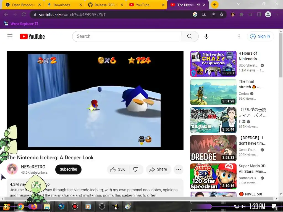Viewport: 283px width, 212px height.
Task: Click the search magnifier button
Action: click(190, 36)
